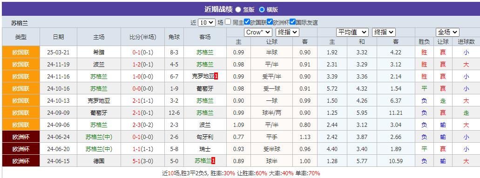This screenshot has width=480, height=178.
Task: Open the 0-1(0-1) score for the 25-03-21 match
Action: click(x=142, y=53)
